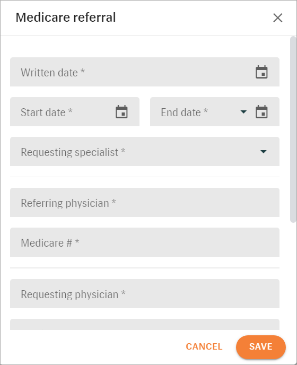Screen dimensions: 297x365
Task: Open the Start date calendar picker
Action: (x=122, y=112)
